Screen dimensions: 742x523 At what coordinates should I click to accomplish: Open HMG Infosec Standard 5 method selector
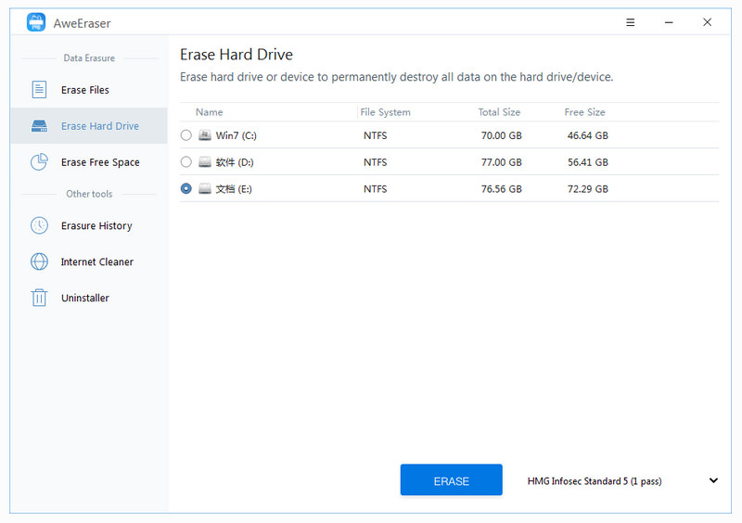[622, 481]
